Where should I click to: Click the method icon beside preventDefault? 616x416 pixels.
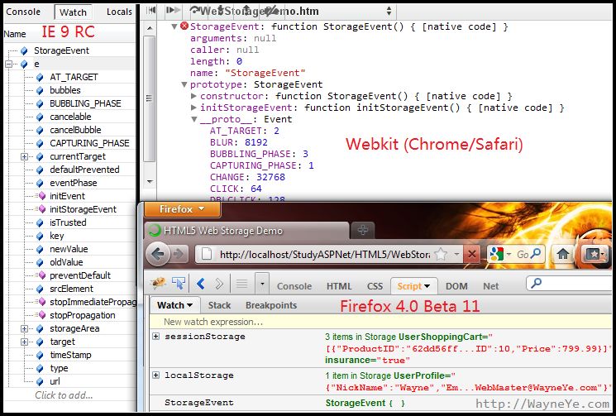click(x=41, y=275)
